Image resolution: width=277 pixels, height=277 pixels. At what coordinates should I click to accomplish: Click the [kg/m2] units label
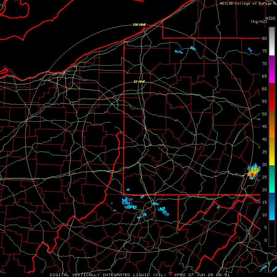[x=259, y=22]
